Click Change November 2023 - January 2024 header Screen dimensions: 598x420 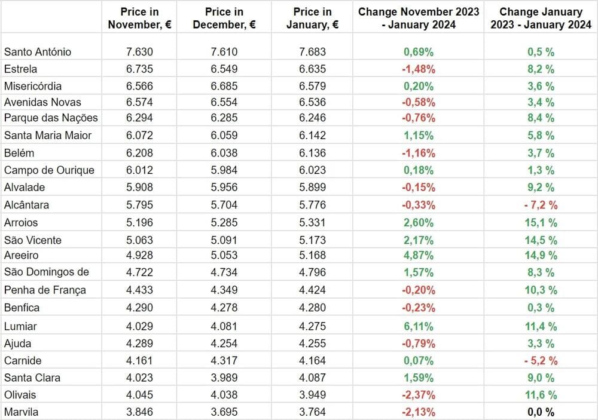(x=418, y=18)
